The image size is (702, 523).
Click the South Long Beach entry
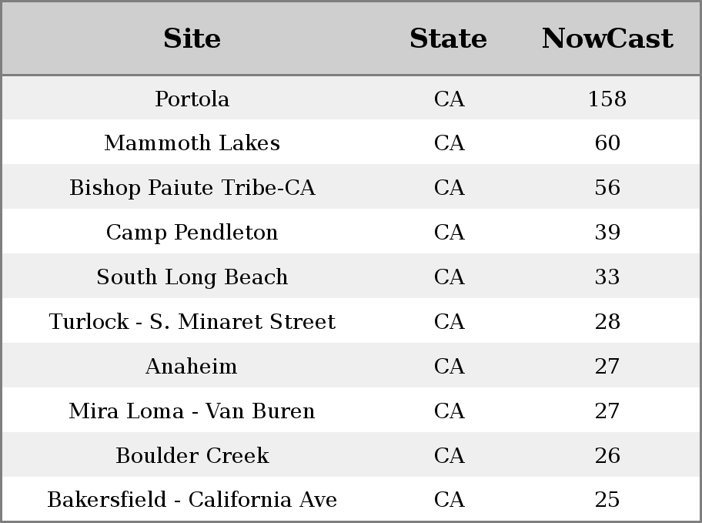coord(192,277)
